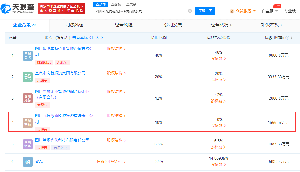The image size is (300, 172).
Task: Open the 黎晓 shareholder link
Action: [39, 162]
